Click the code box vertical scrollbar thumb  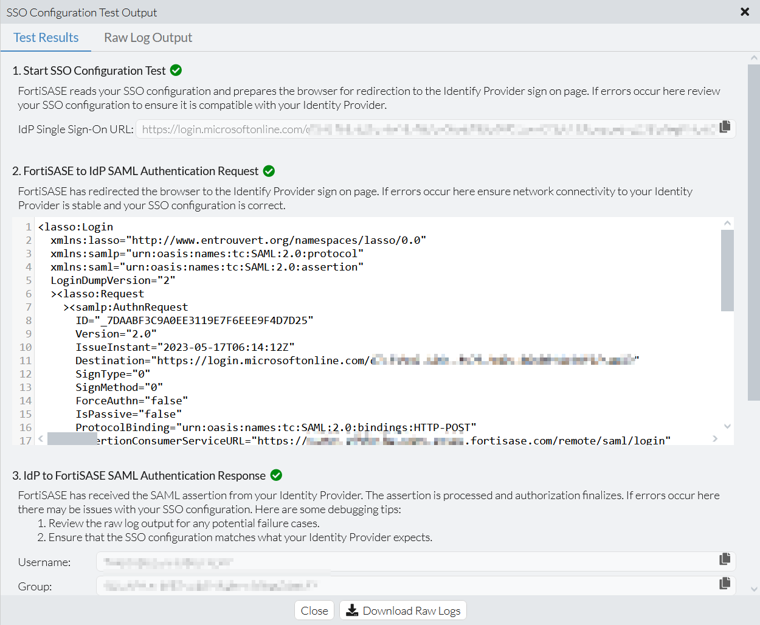click(x=727, y=271)
